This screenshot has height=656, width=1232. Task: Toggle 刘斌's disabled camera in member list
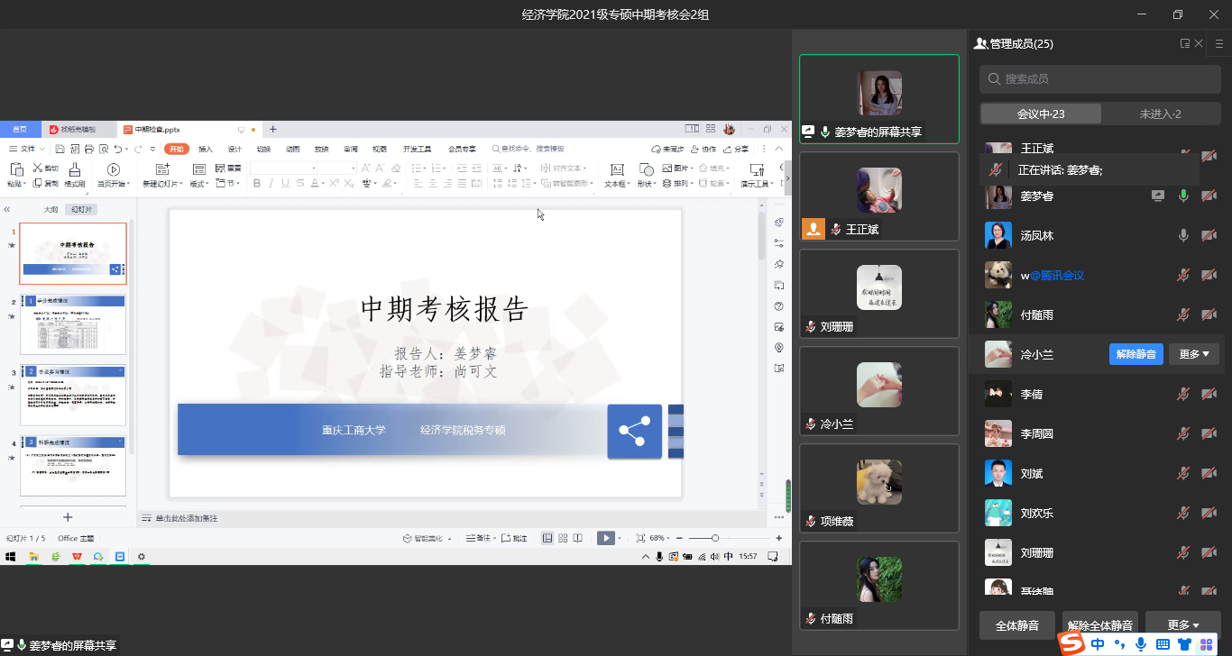point(1209,473)
